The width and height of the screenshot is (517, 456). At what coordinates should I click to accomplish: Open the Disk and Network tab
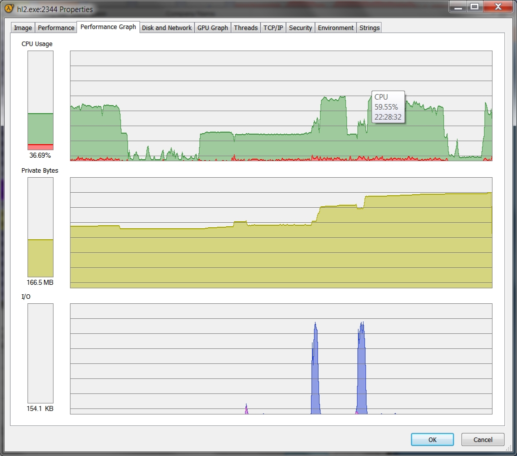point(167,28)
